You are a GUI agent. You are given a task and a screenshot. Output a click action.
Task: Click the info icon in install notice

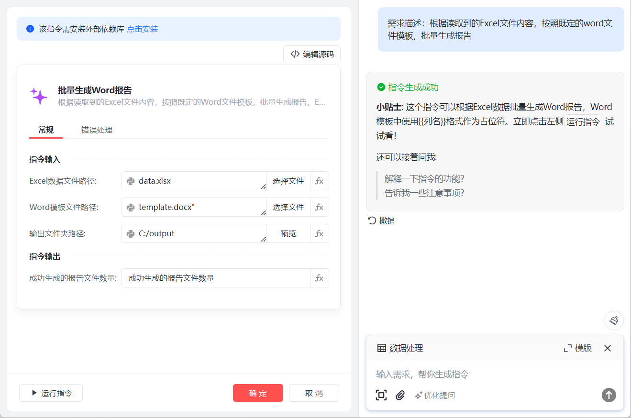tap(30, 29)
